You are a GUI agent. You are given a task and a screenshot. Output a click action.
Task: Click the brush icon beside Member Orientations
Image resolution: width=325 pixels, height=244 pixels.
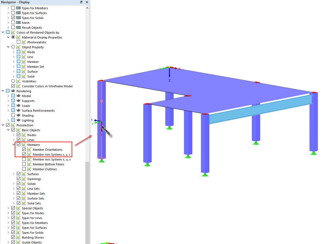[29, 149]
